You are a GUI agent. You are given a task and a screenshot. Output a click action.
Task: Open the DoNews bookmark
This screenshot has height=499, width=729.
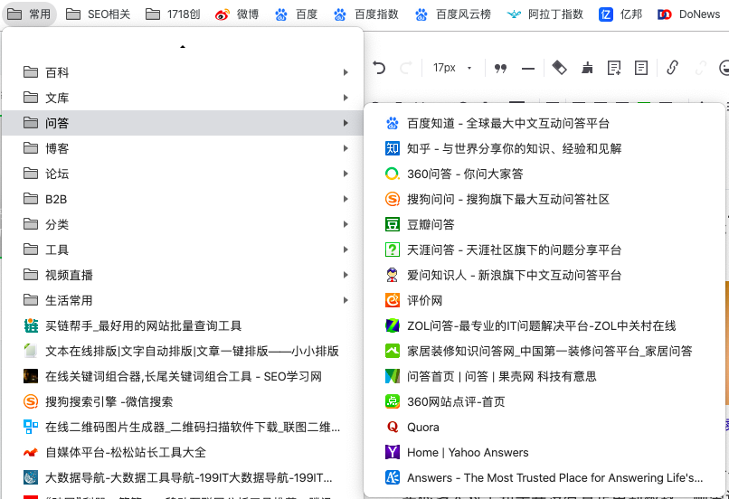[x=688, y=14]
